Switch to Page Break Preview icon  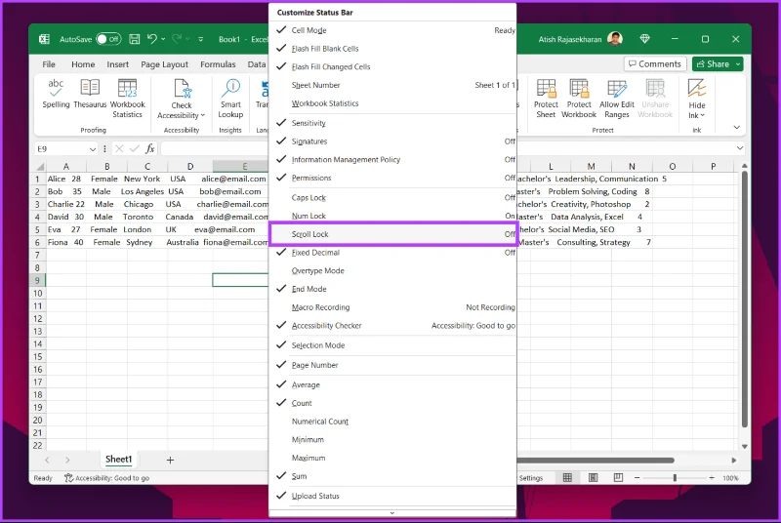pyautogui.click(x=618, y=478)
